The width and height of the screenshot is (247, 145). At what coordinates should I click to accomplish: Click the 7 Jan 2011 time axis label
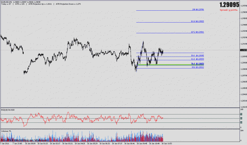point(5,143)
